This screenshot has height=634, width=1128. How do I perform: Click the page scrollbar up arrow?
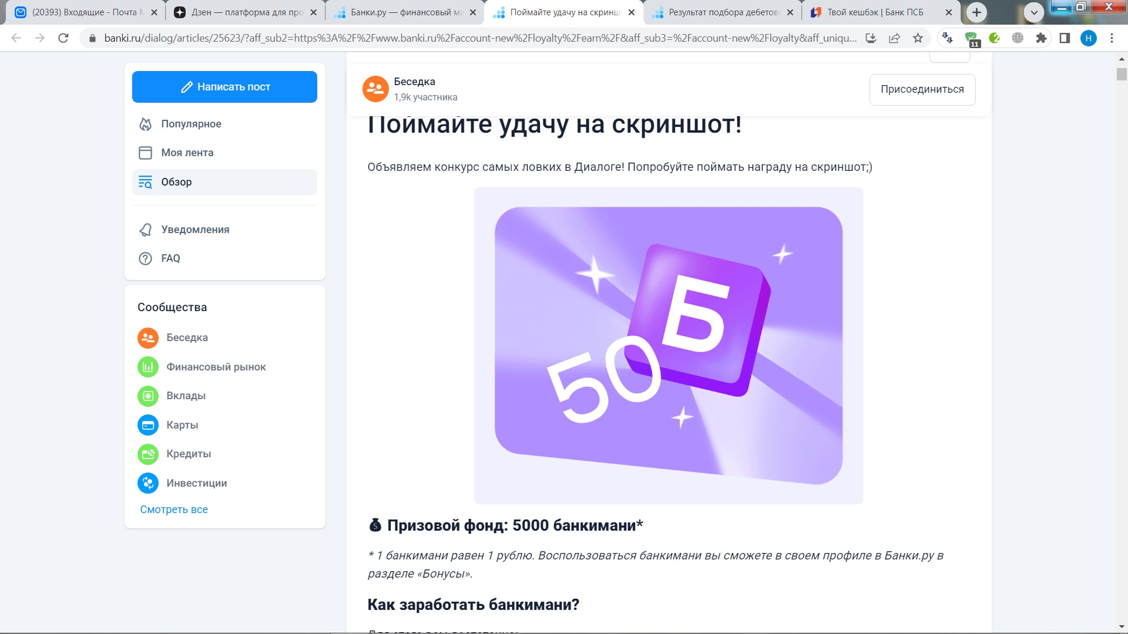click(x=1122, y=59)
